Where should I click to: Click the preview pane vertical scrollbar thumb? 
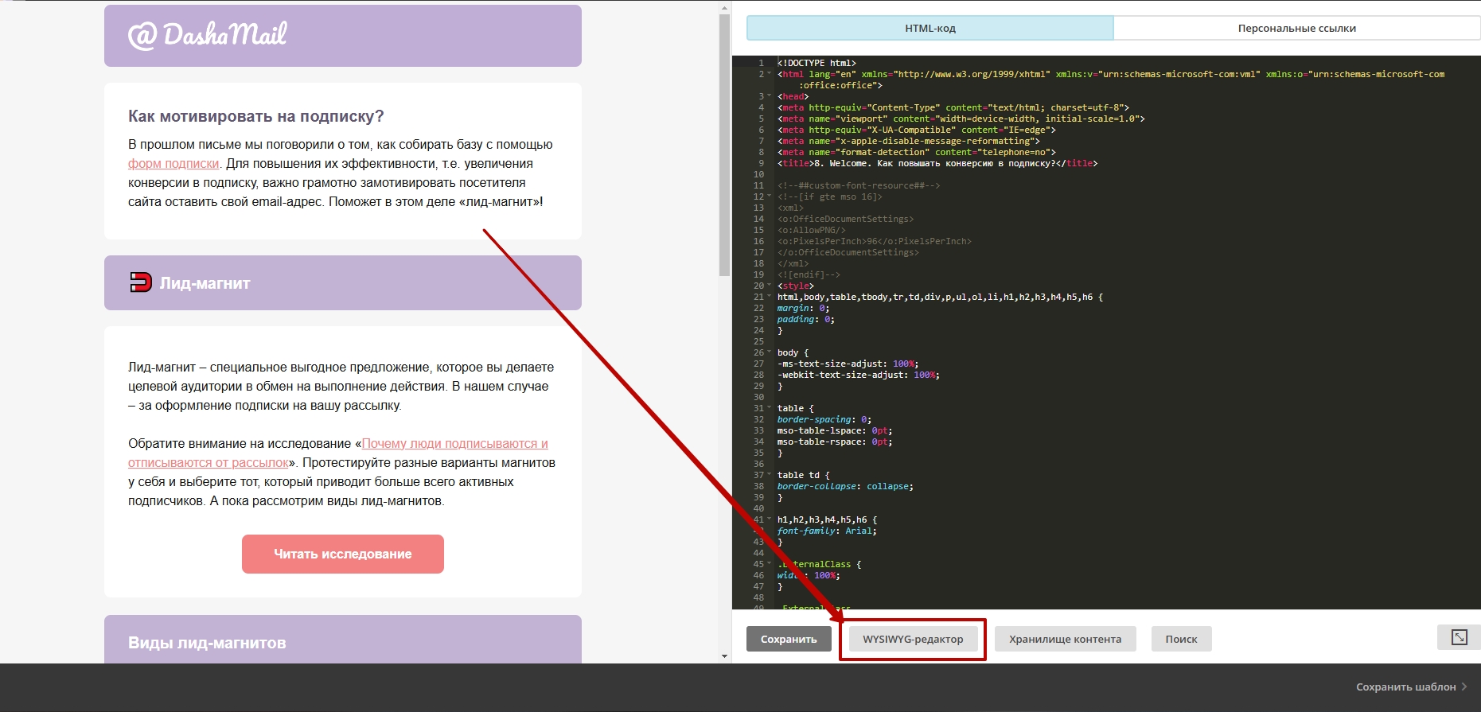724,143
